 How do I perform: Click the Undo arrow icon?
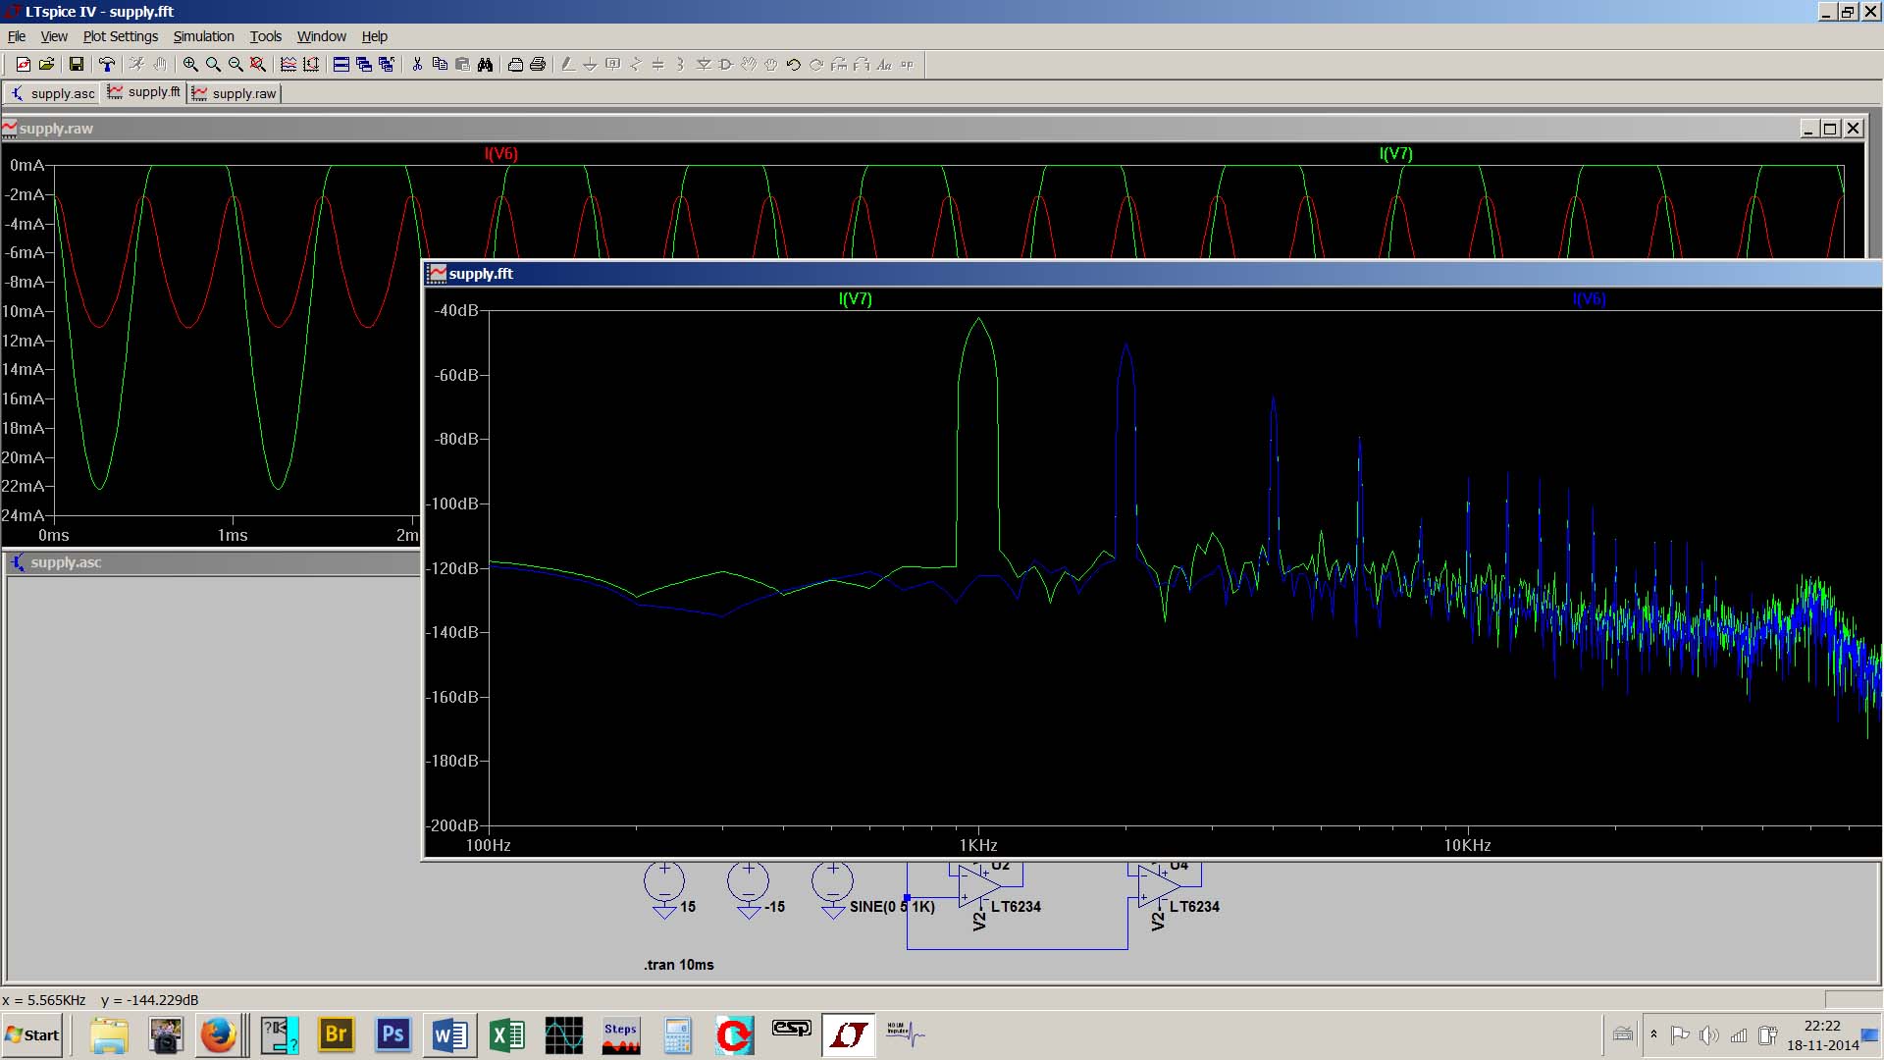(794, 65)
